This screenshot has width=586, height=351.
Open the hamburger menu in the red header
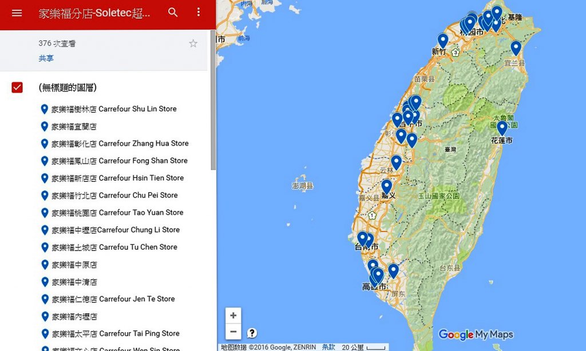tap(17, 13)
